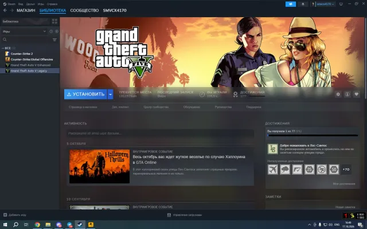Open the Steam announcements megaphone button
Screen dimensions: 367x229
coord(291,4)
